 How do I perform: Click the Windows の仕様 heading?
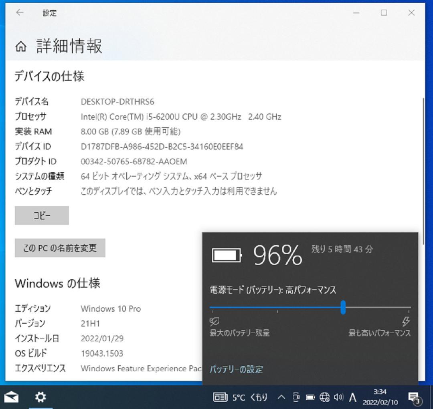tap(57, 284)
